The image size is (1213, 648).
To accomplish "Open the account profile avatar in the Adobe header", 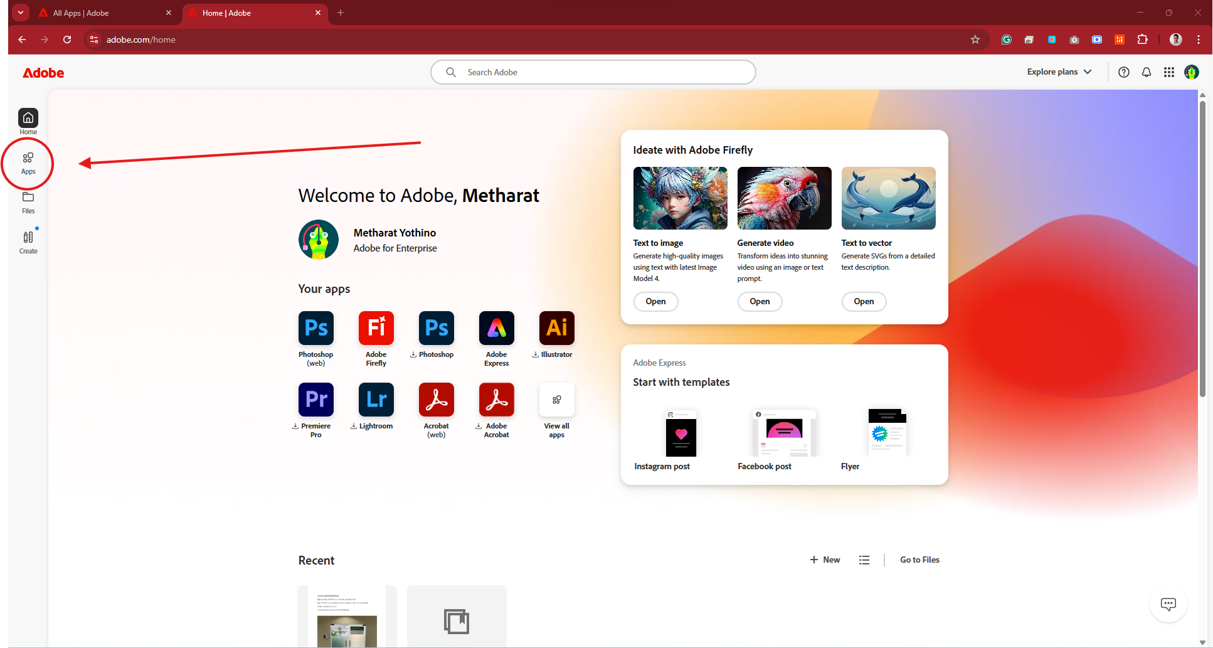I will coord(1192,72).
